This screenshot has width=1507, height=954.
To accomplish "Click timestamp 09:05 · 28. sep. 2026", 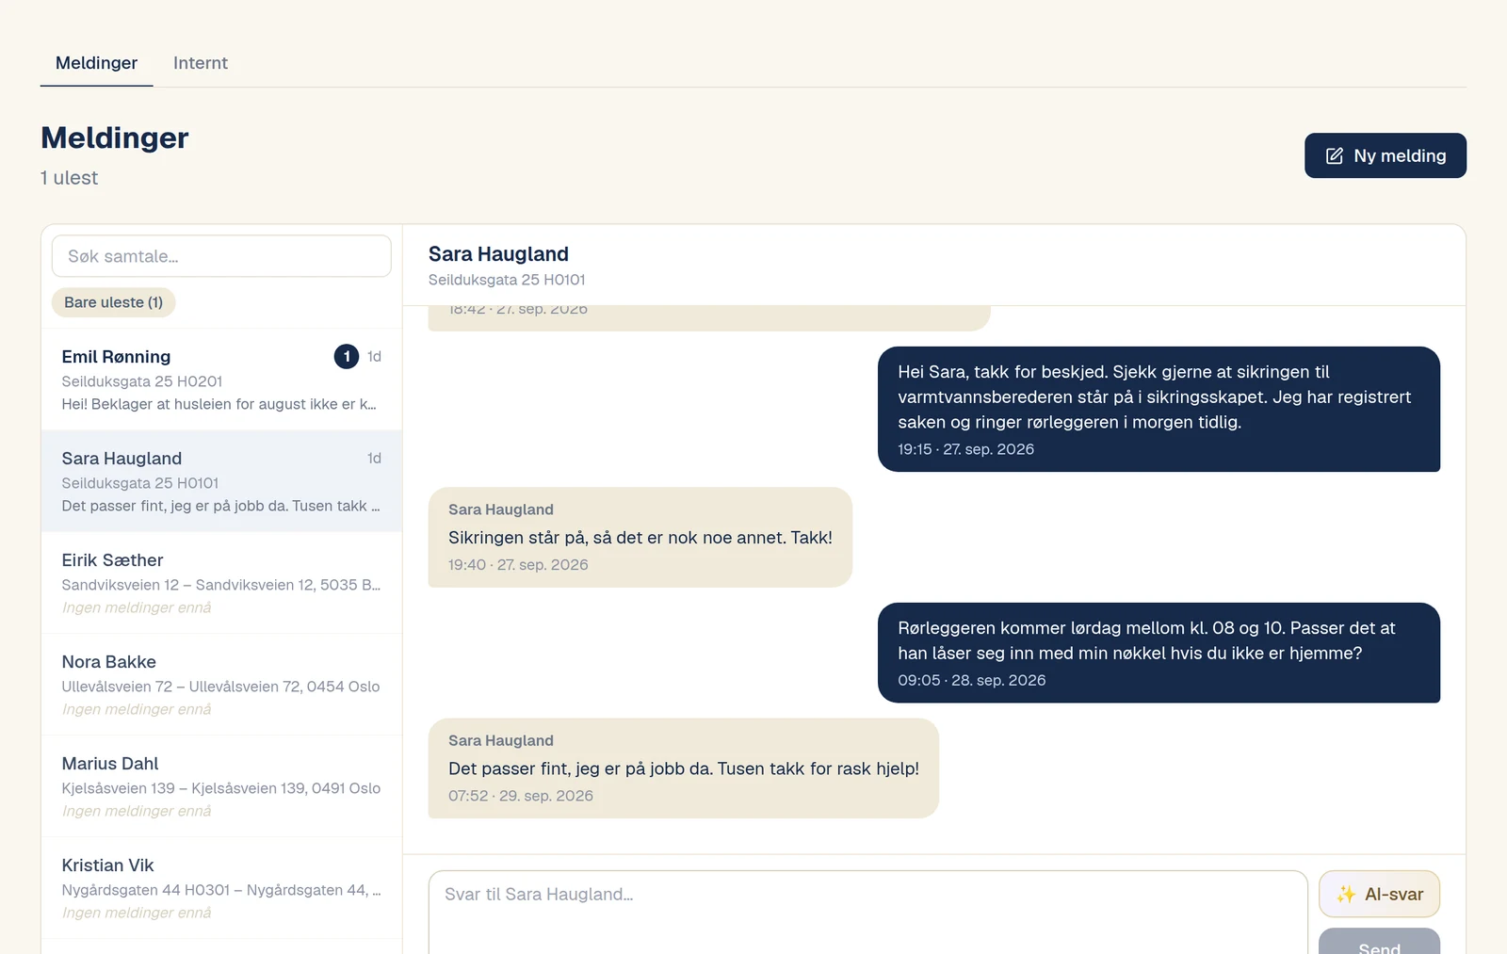I will [x=971, y=680].
